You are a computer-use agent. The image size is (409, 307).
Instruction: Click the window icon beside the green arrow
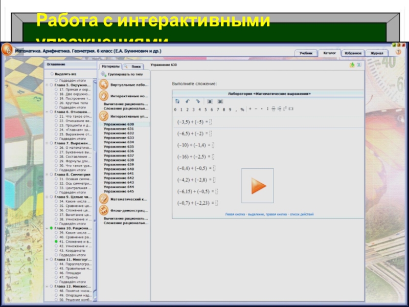(359, 65)
